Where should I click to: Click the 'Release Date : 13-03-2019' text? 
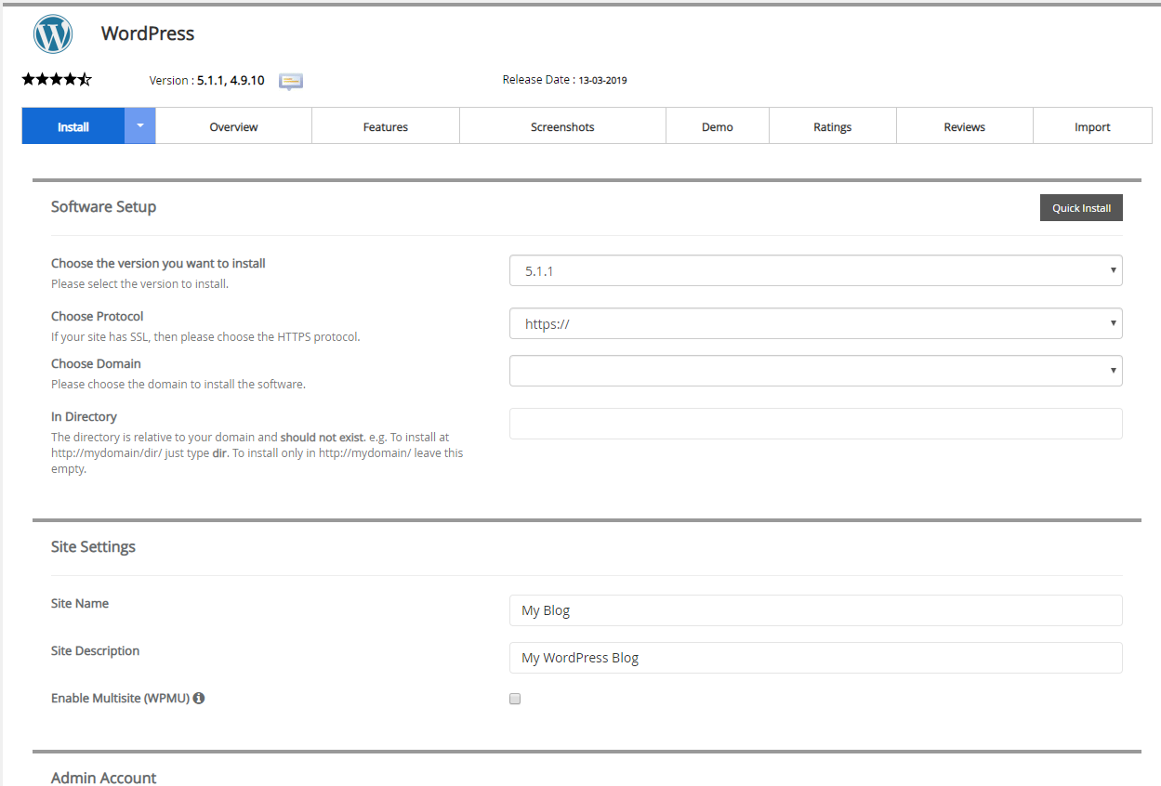point(565,80)
